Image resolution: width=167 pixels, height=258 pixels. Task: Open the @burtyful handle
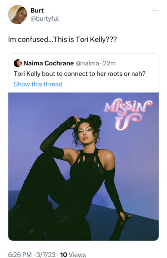click(45, 18)
